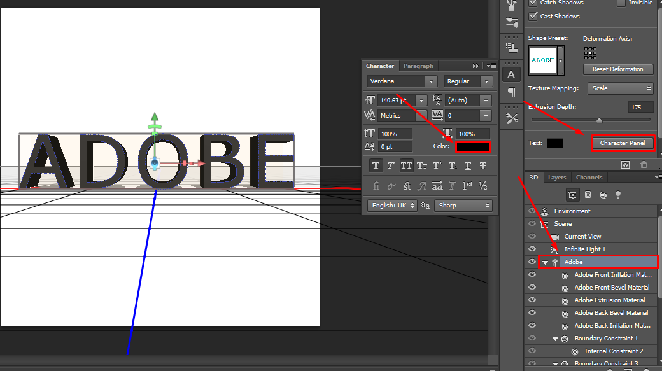
Task: Click the Extrusion Depth slider handle
Action: coord(599,120)
